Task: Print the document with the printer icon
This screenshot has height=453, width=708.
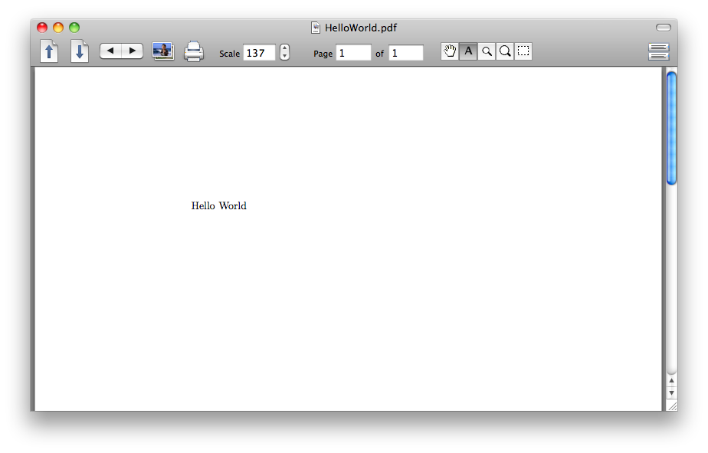Action: click(x=194, y=51)
